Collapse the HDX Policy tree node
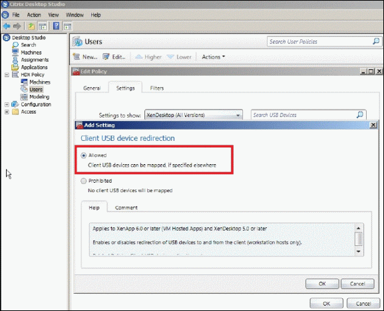Screen dimensions: 384x311 [x=7, y=75]
